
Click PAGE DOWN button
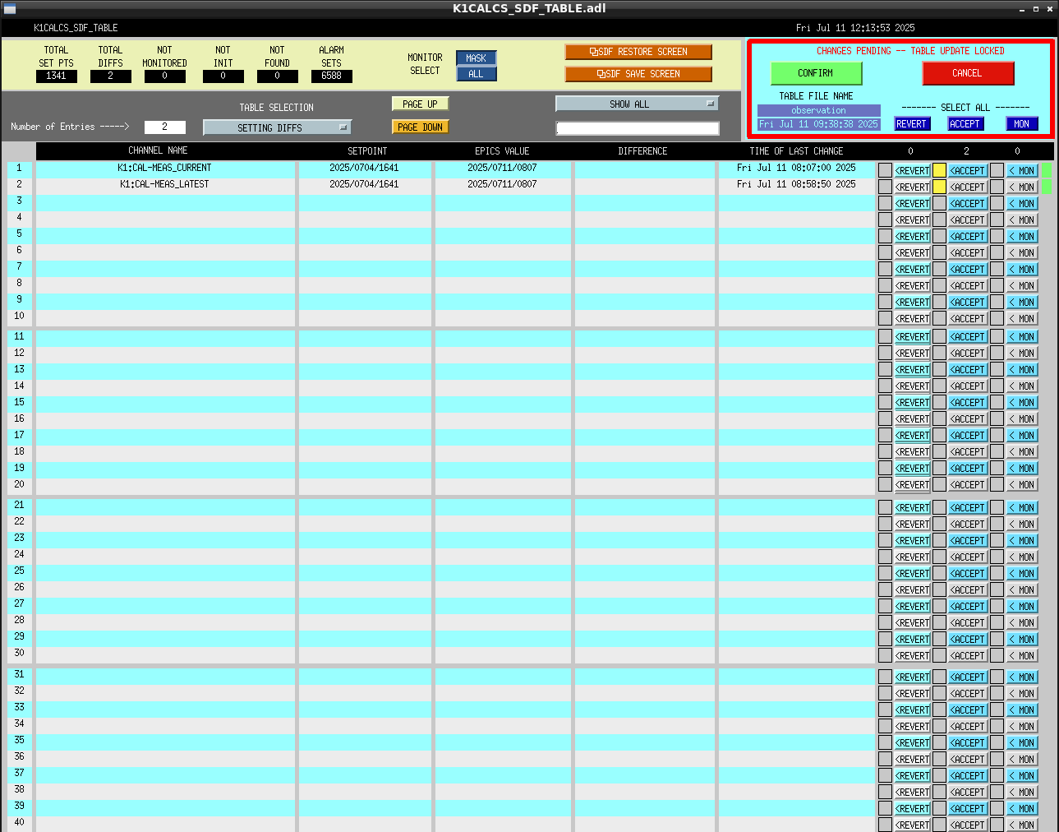421,127
